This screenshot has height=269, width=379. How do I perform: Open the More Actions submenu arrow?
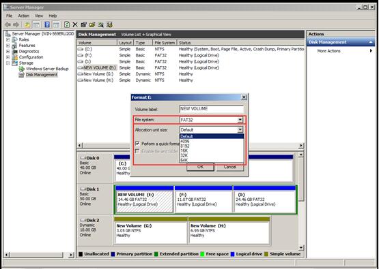[371, 51]
